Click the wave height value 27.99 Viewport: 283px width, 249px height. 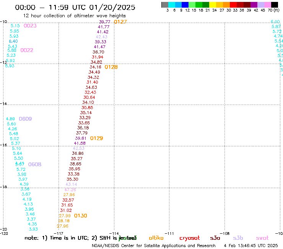(x=65, y=216)
